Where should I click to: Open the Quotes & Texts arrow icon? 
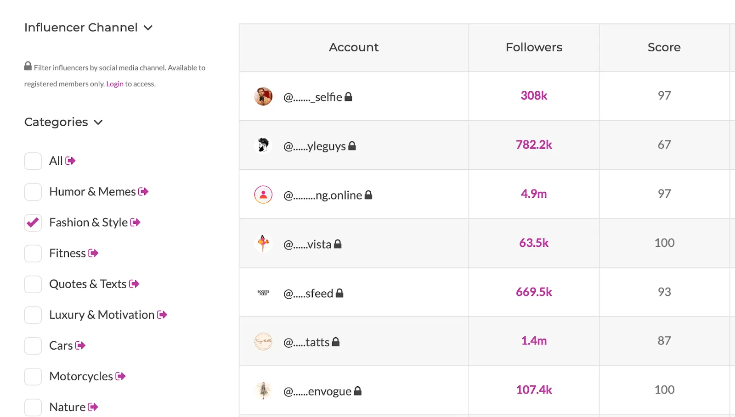click(135, 284)
